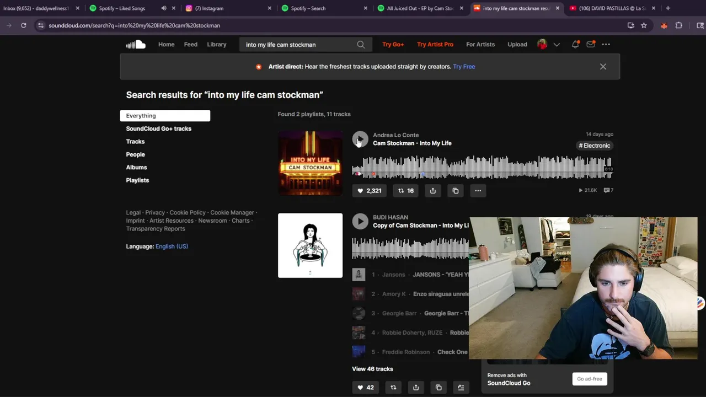Filter results by Tracks
Image resolution: width=706 pixels, height=397 pixels.
pos(135,142)
